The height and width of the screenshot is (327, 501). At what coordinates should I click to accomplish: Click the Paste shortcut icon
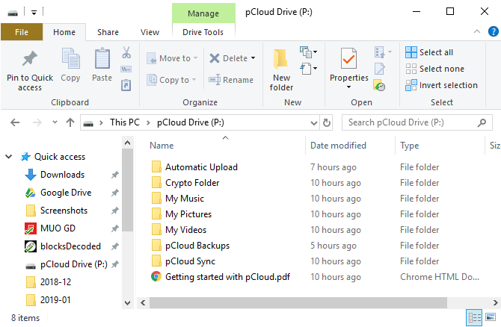tap(126, 85)
